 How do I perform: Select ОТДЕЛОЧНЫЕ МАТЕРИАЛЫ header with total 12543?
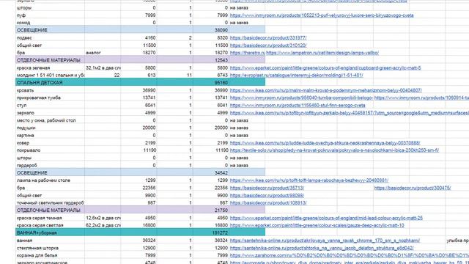(50, 60)
